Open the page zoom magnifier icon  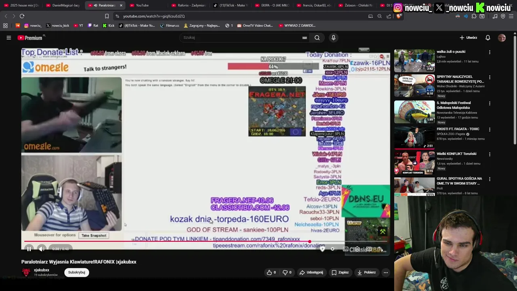click(379, 16)
